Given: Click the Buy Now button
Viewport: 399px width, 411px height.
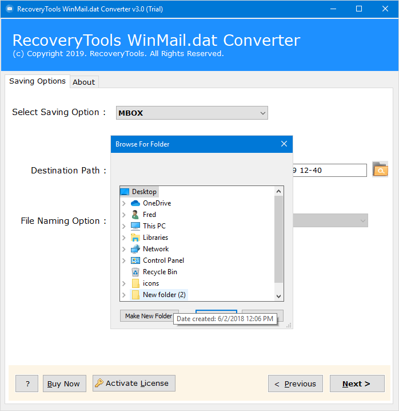Looking at the screenshot, I should click(65, 384).
